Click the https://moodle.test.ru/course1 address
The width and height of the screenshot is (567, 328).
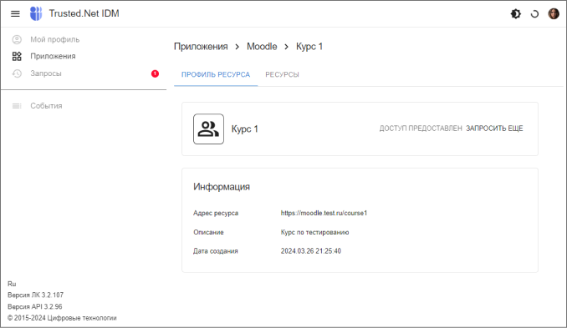point(324,213)
